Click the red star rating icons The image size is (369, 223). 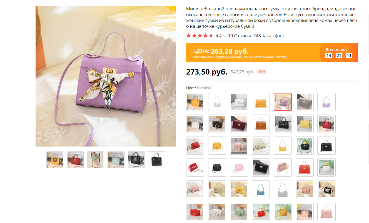tap(200, 36)
